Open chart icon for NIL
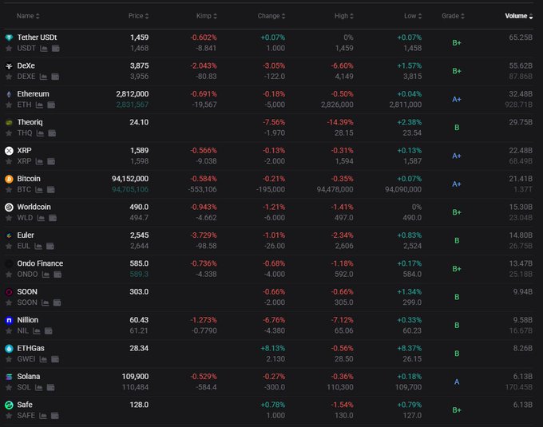 tap(37, 331)
